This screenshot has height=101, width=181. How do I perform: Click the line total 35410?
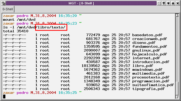point(16,31)
